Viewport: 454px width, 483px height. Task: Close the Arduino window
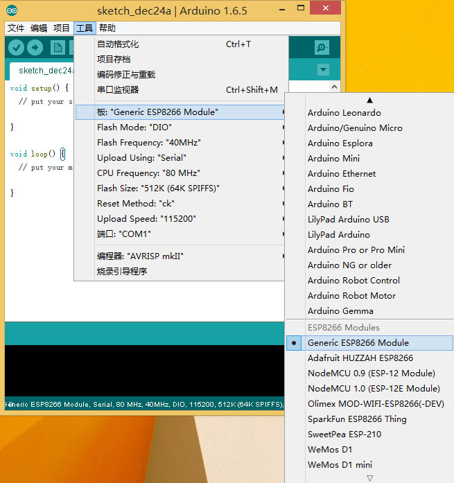[x=326, y=8]
